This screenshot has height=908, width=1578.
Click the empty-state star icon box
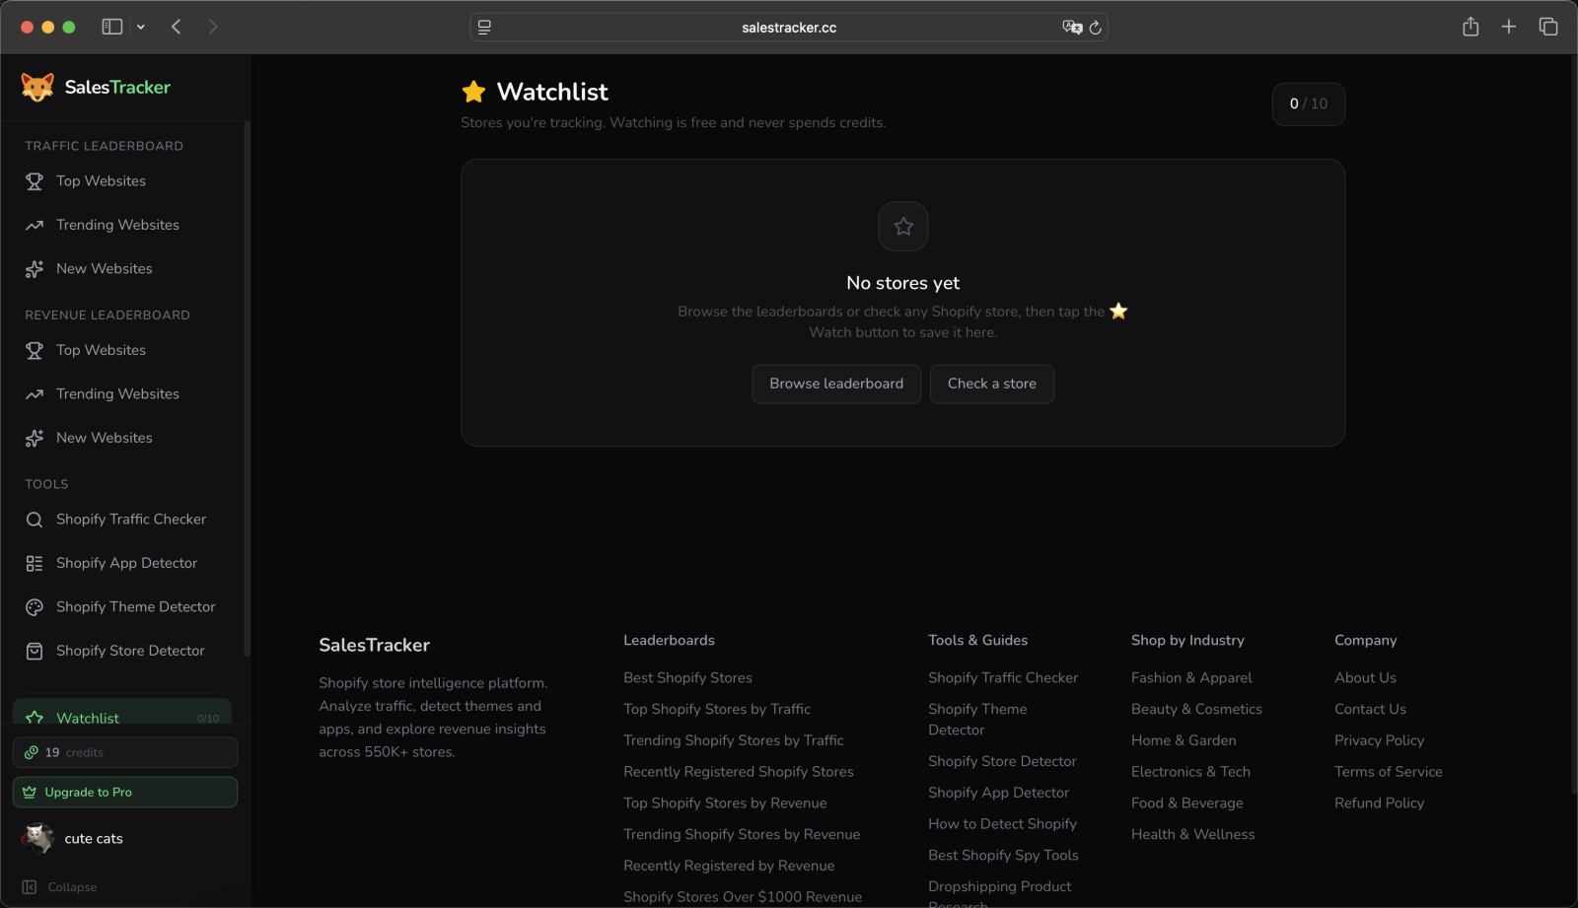pos(903,227)
